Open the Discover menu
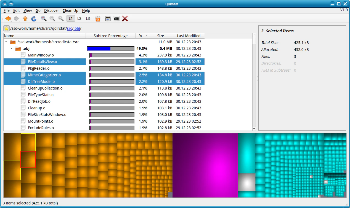 click(x=52, y=10)
